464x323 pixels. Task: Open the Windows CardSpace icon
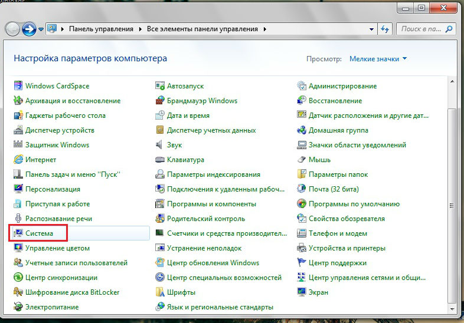click(x=18, y=85)
